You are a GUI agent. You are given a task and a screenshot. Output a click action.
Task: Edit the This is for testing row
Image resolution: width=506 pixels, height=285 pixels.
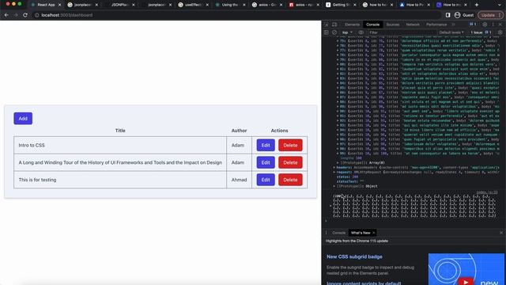pyautogui.click(x=266, y=180)
